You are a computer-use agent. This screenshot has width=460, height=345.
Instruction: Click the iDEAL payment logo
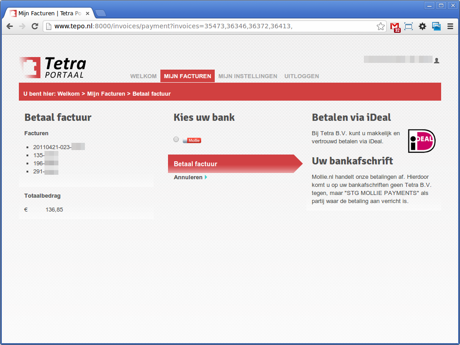421,141
